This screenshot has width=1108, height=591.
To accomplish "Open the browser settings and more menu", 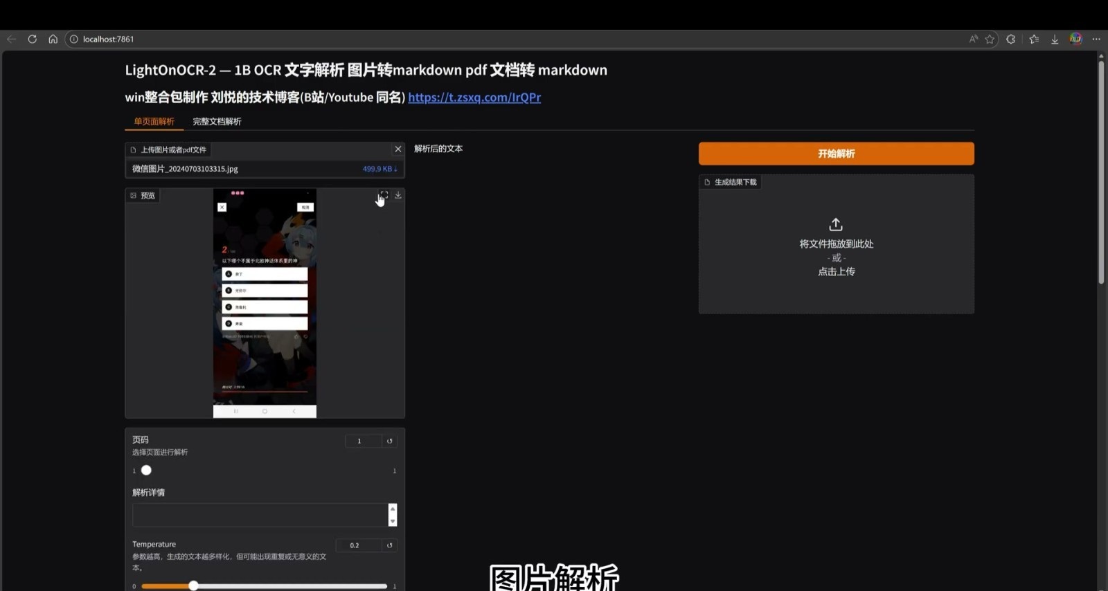I will click(1096, 39).
